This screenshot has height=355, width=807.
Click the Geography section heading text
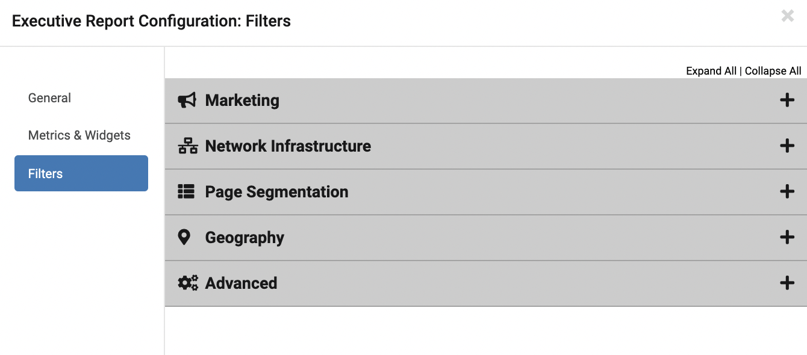pos(245,238)
